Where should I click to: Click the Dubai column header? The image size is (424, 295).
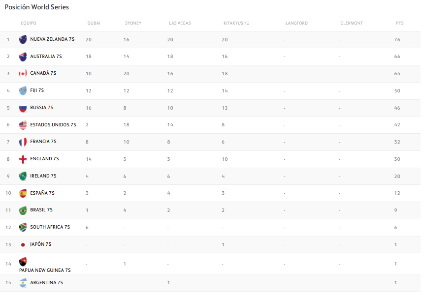click(x=94, y=23)
